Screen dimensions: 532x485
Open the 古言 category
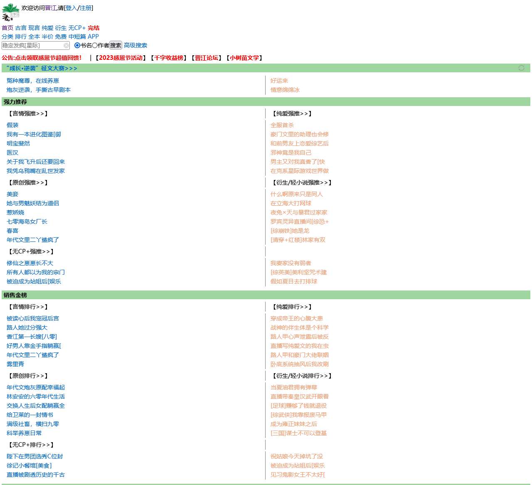[21, 28]
